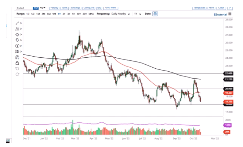Click the redo arrow icon
Image resolution: width=243 pixels, height=147 pixels.
tap(17, 74)
